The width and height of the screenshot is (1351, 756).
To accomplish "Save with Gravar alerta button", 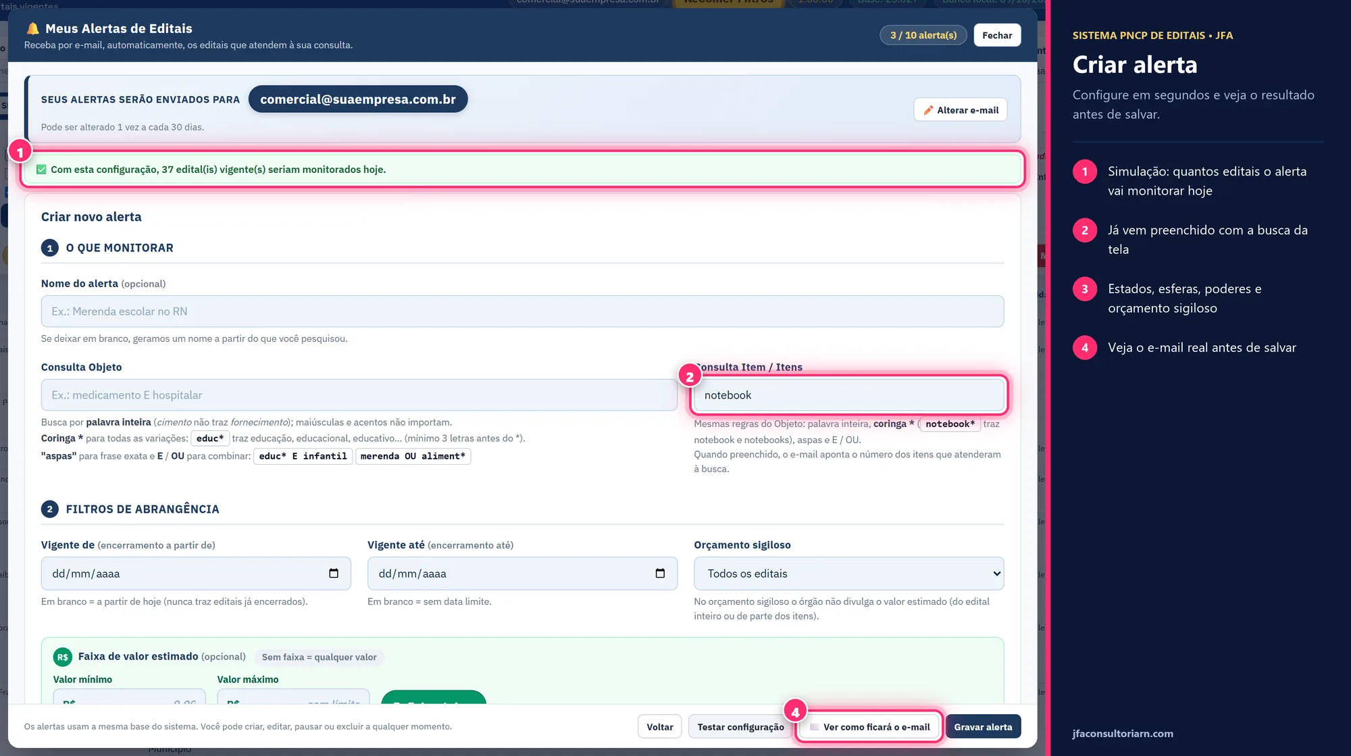I will tap(983, 727).
